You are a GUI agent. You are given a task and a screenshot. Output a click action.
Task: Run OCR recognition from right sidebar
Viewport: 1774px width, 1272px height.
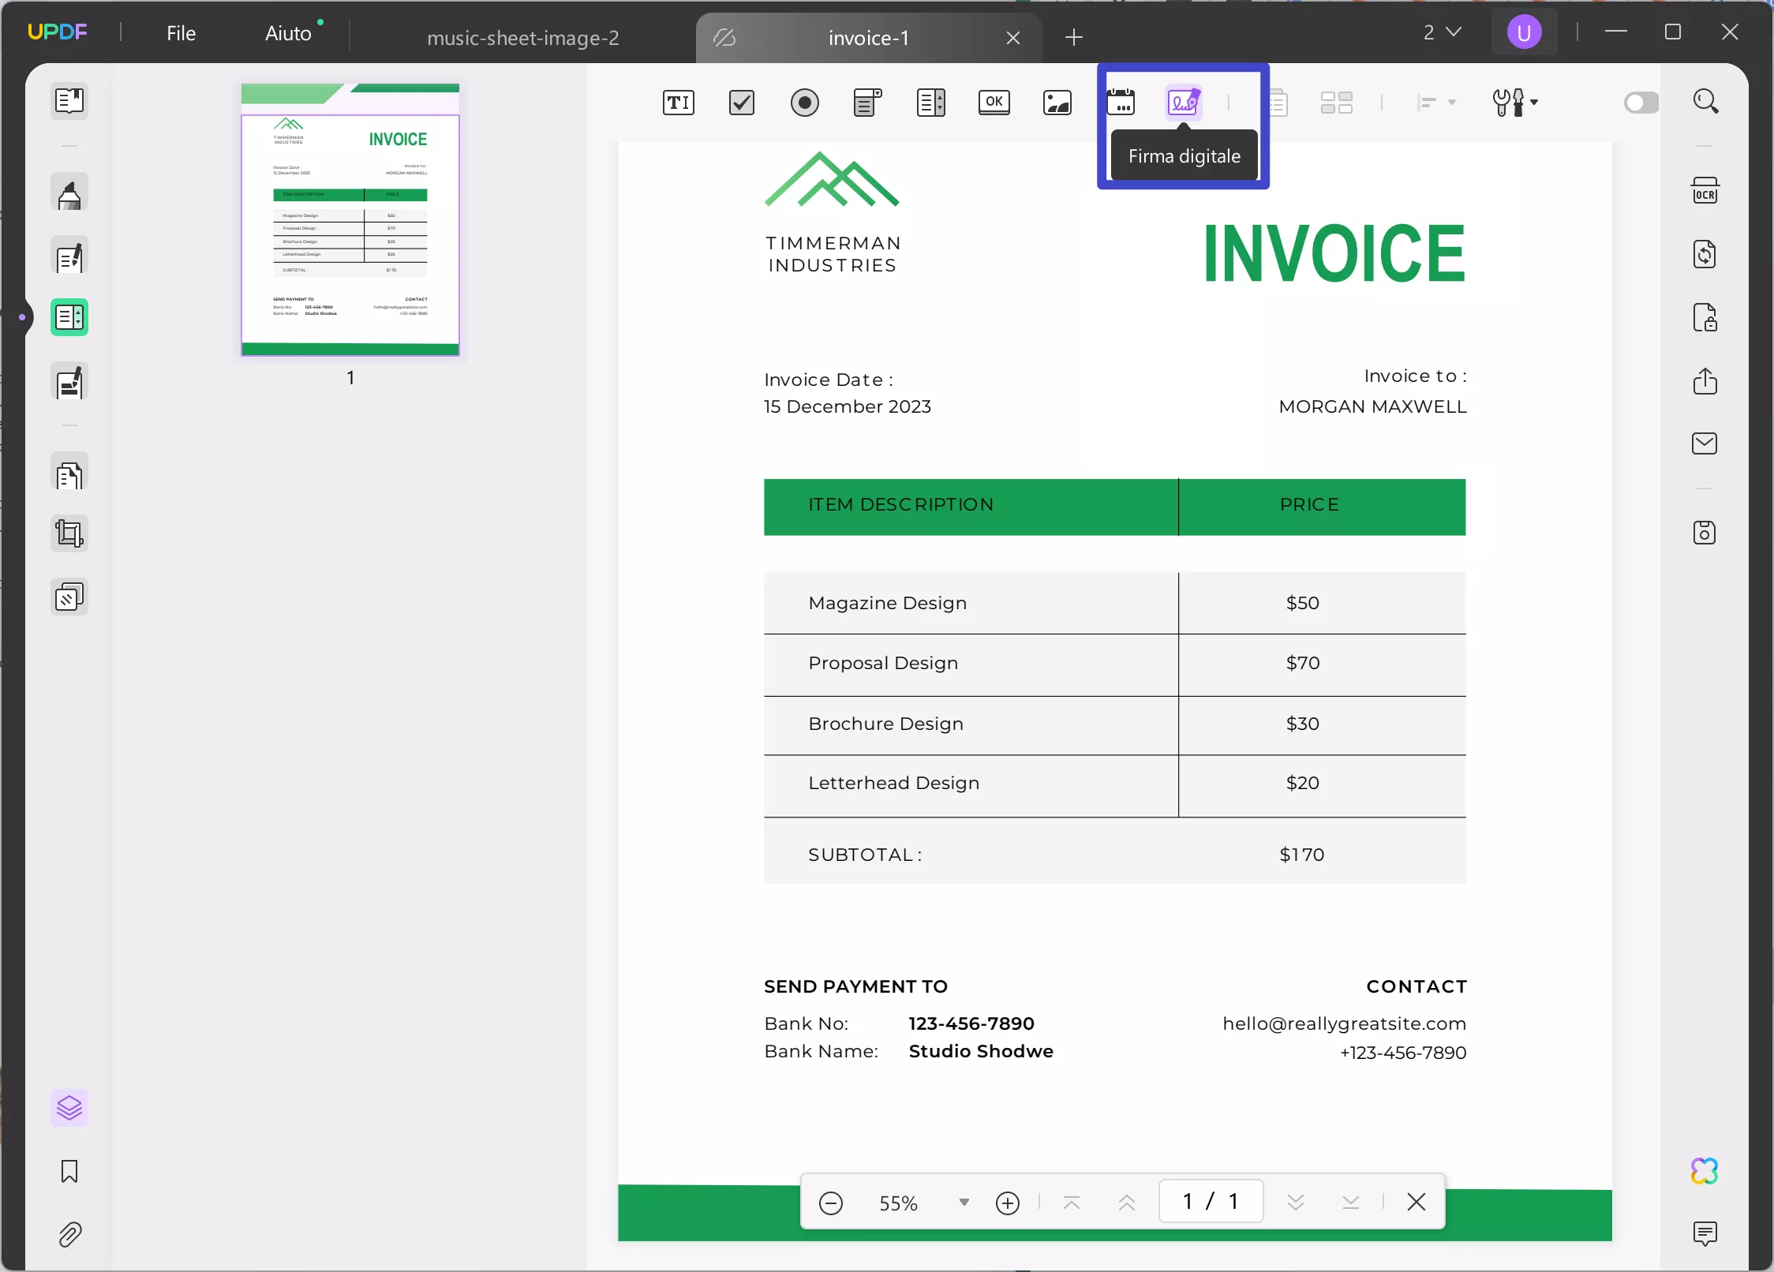click(x=1705, y=191)
